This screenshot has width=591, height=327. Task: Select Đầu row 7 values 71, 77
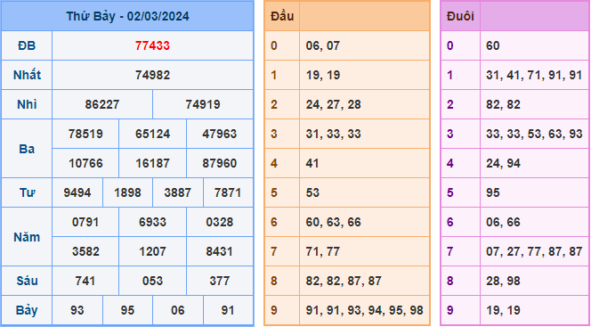coord(322,251)
